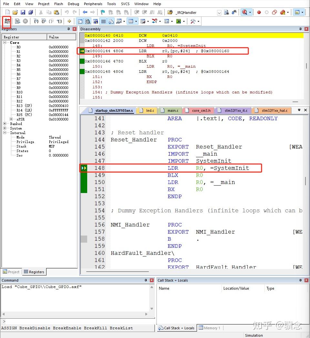The width and height of the screenshot is (310, 338).
Task: Click the Step Into braces icon
Action: 36,21
